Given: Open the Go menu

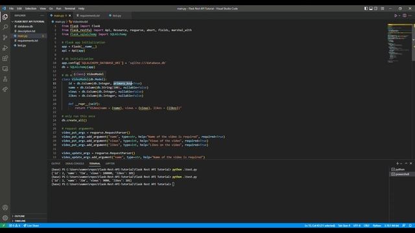Looking at the screenshot, I should point(51,8).
